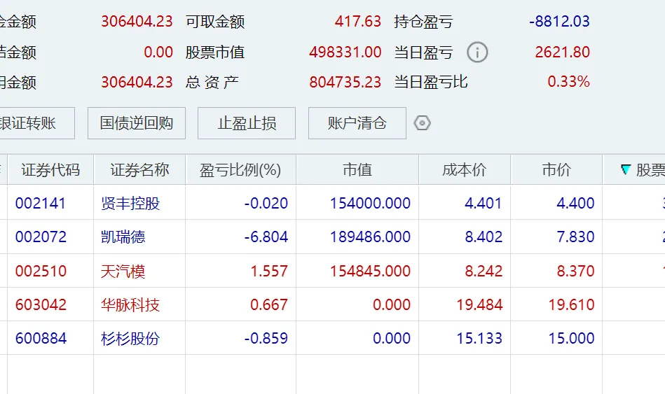Click the info icon beside 当日盈亏
This screenshot has height=394, width=665.
coord(477,52)
